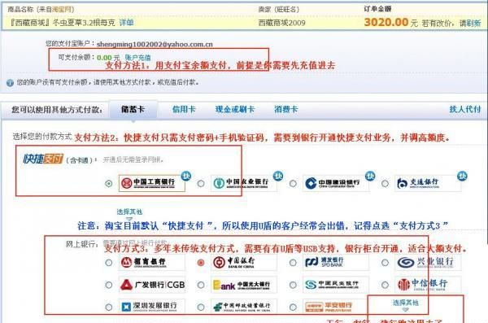Screen dimensions: 488x323
Task: Click the 平安银行 logo
Action: coord(336,307)
